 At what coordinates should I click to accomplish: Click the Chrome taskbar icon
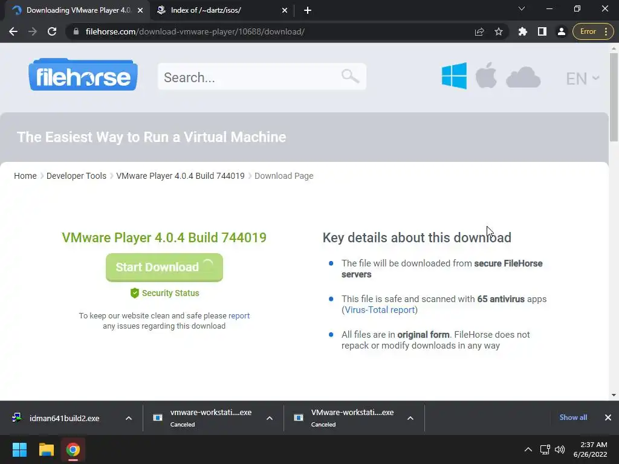[73, 449]
